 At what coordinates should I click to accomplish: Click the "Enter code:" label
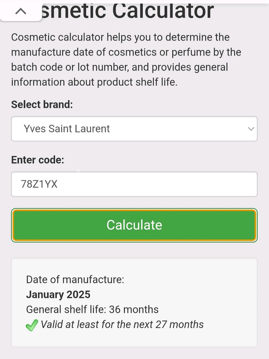click(38, 160)
